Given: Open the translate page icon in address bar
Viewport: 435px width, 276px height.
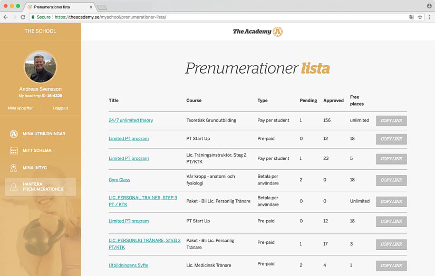Looking at the screenshot, I should [411, 17].
